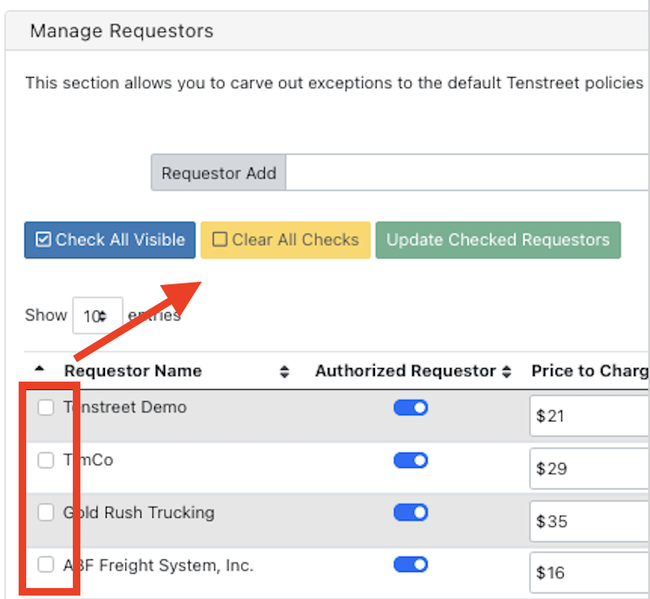Click the Check All Visible button
650x599 pixels.
(110, 240)
